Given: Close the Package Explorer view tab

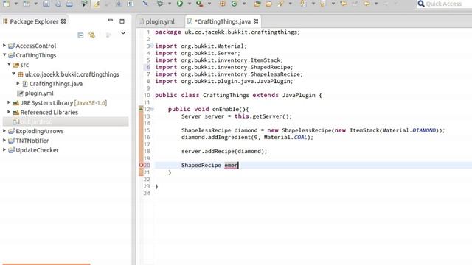Looking at the screenshot, I should point(63,21).
